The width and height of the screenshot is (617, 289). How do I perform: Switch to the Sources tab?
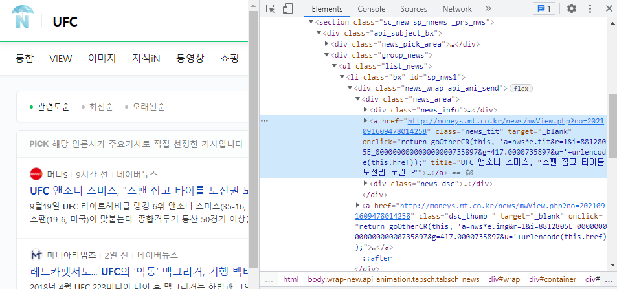[414, 8]
